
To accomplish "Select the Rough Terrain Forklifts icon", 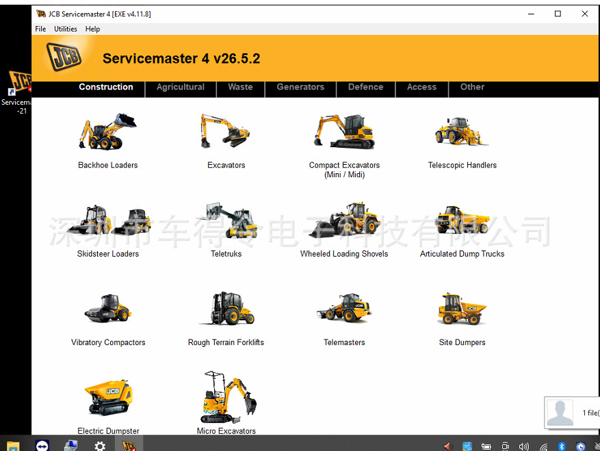I will 226,308.
